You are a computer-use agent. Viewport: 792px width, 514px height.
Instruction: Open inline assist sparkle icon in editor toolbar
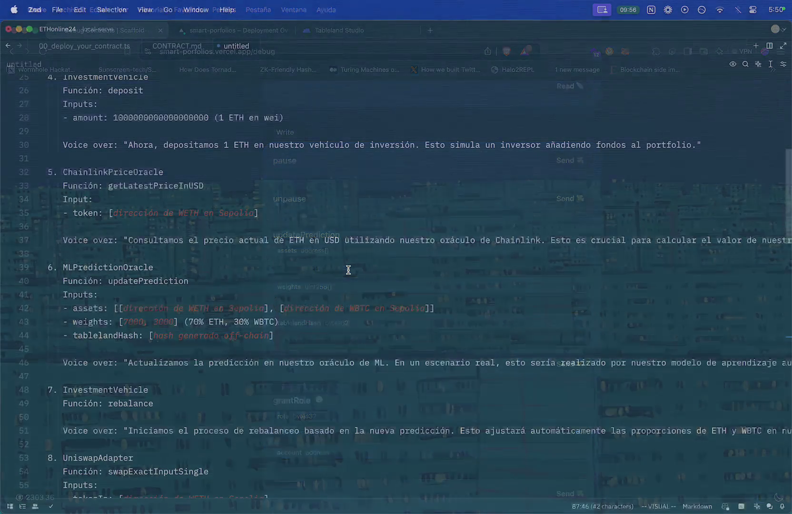tap(758, 64)
